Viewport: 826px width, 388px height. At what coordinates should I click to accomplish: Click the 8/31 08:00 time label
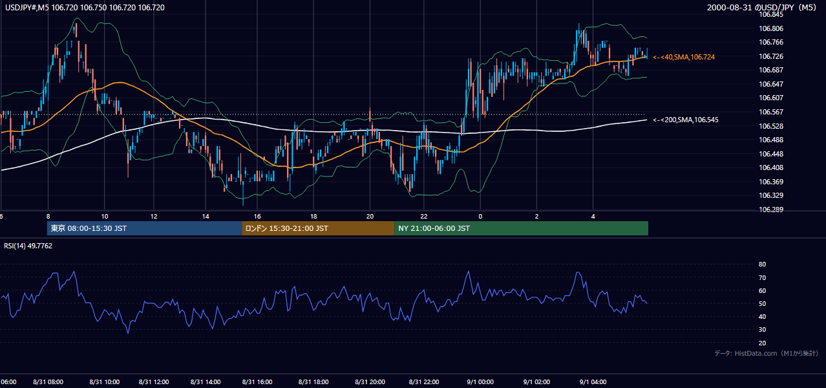tap(48, 382)
